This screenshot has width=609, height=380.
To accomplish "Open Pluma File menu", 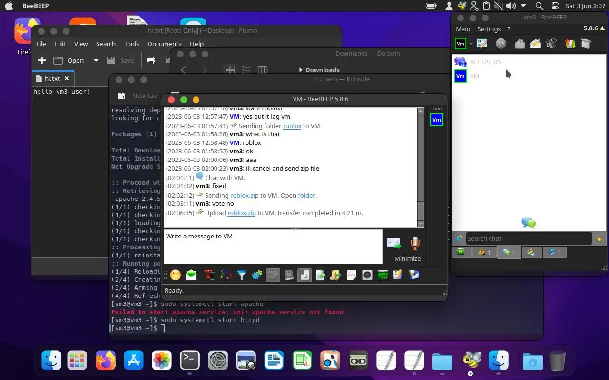I will coord(41,44).
